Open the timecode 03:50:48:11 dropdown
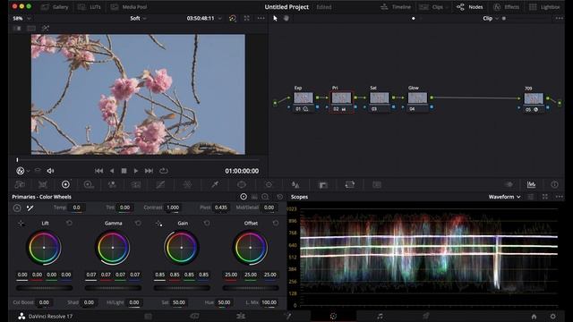 (x=204, y=18)
